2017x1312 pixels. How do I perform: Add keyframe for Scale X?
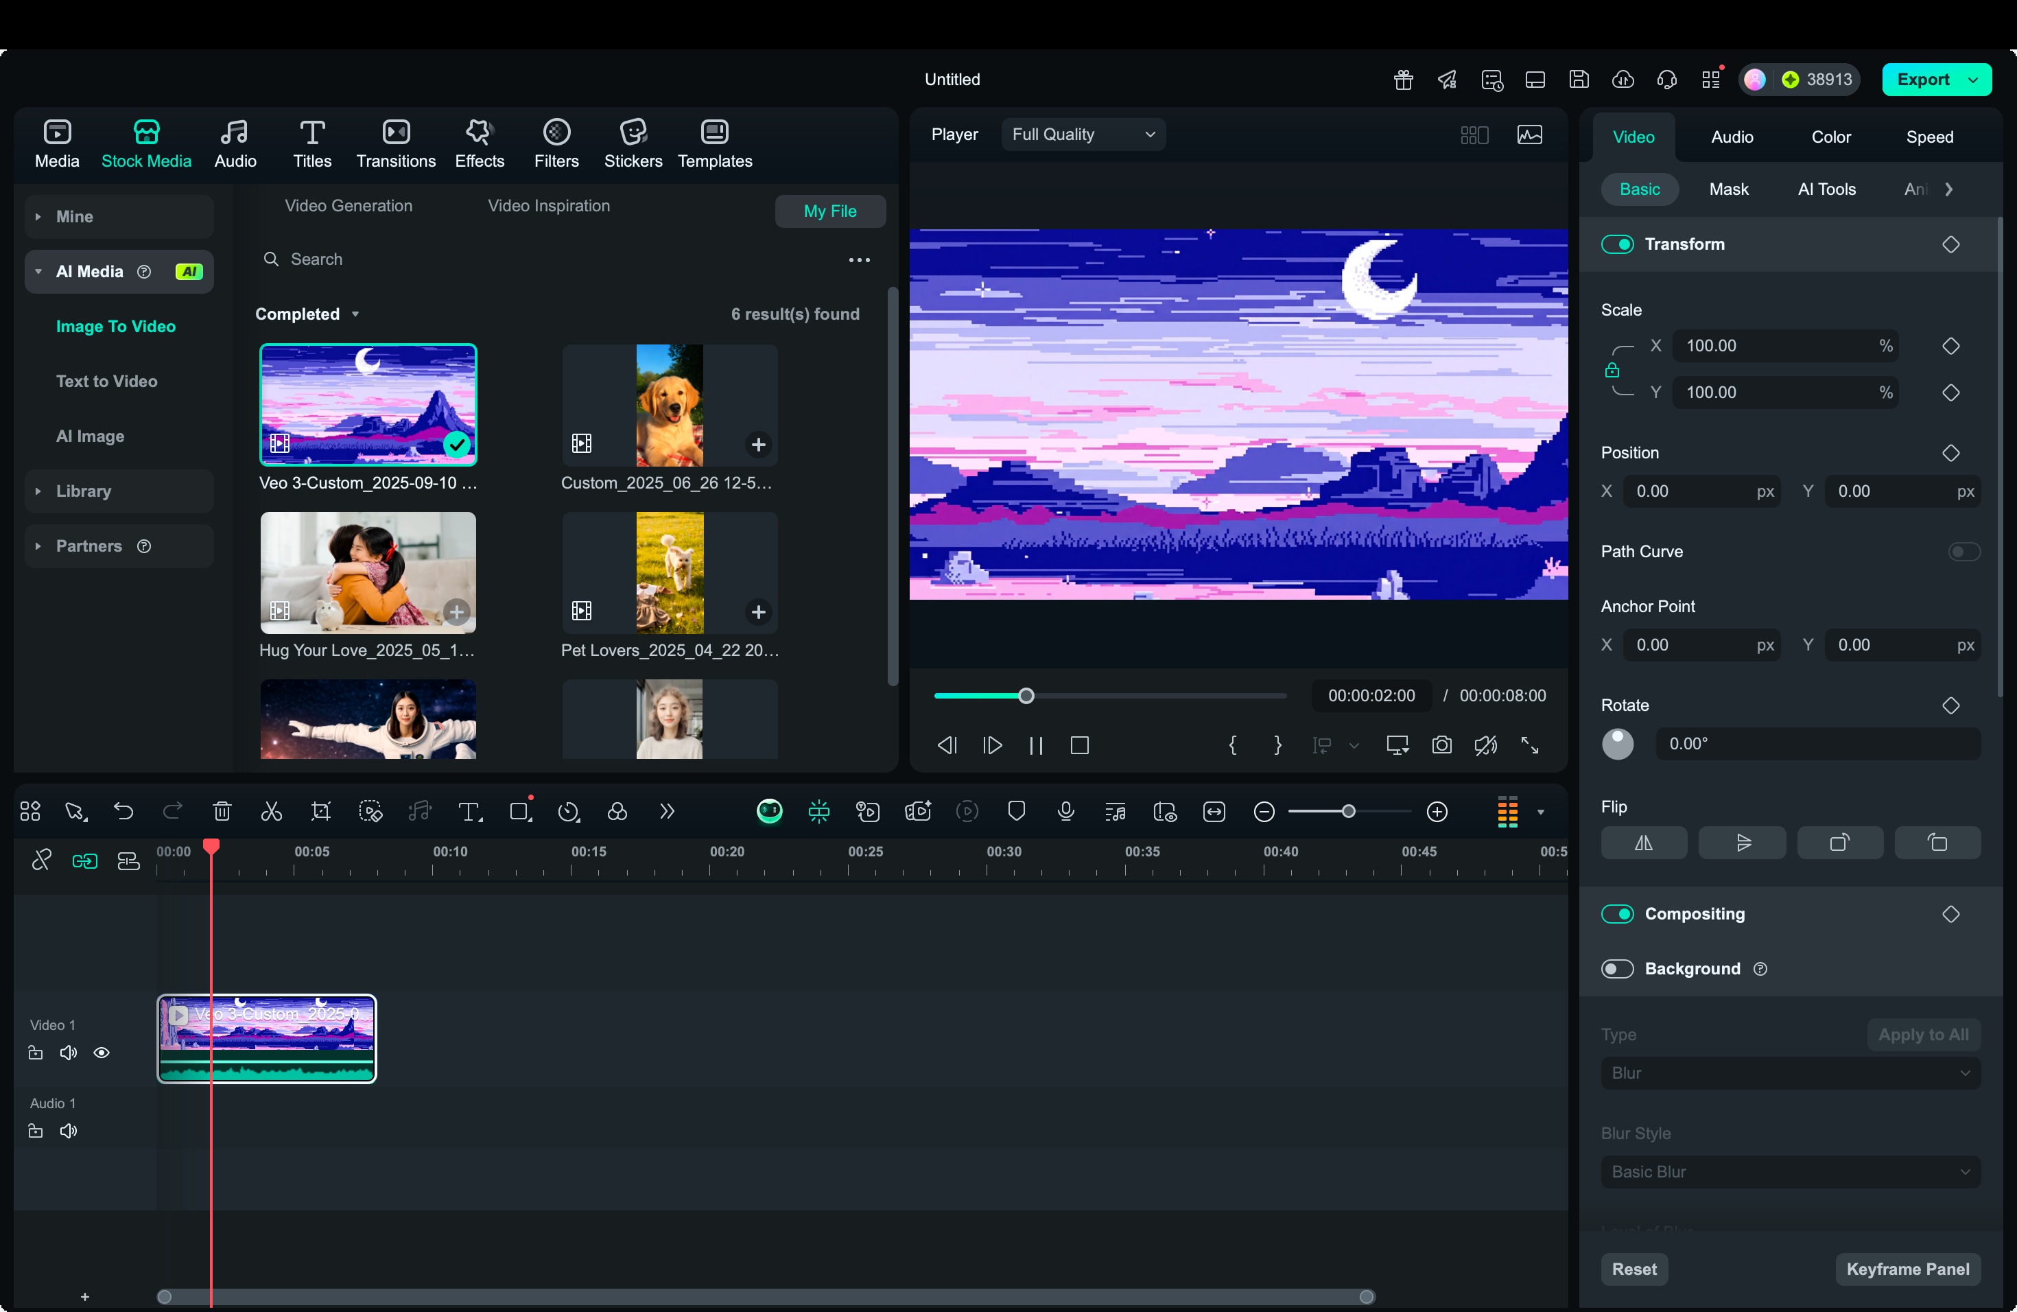coord(1951,346)
